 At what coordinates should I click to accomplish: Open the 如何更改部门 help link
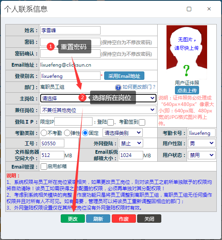coord(139,87)
